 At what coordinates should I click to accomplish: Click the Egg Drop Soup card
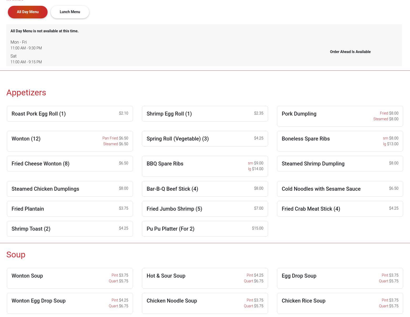(340, 278)
